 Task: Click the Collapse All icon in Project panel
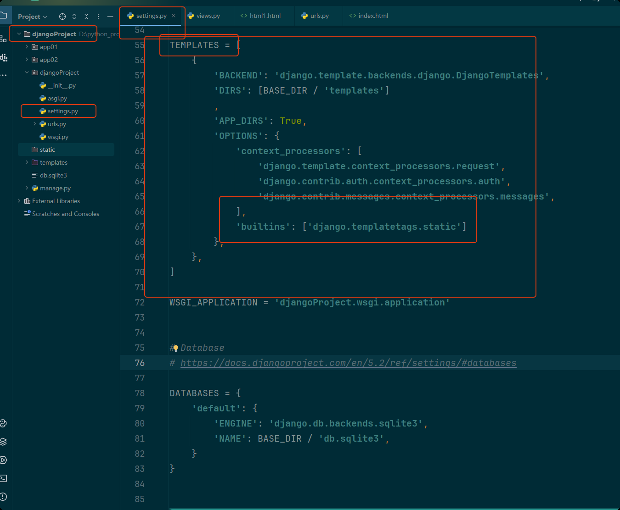tap(86, 17)
